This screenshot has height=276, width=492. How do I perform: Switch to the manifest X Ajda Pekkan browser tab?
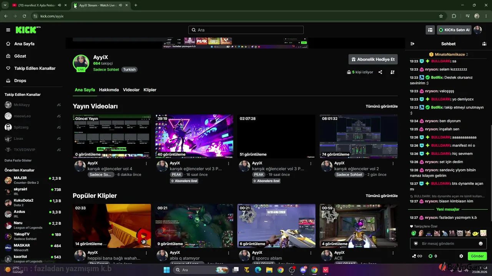[x=37, y=5]
